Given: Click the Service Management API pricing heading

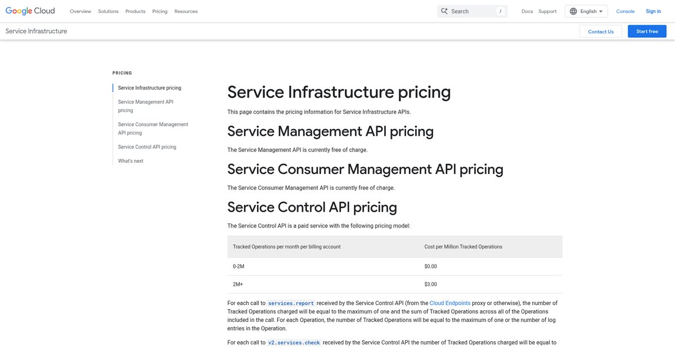Looking at the screenshot, I should tap(330, 131).
